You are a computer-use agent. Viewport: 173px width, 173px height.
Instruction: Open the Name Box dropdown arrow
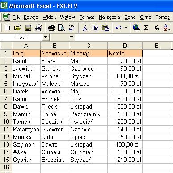point(46,37)
